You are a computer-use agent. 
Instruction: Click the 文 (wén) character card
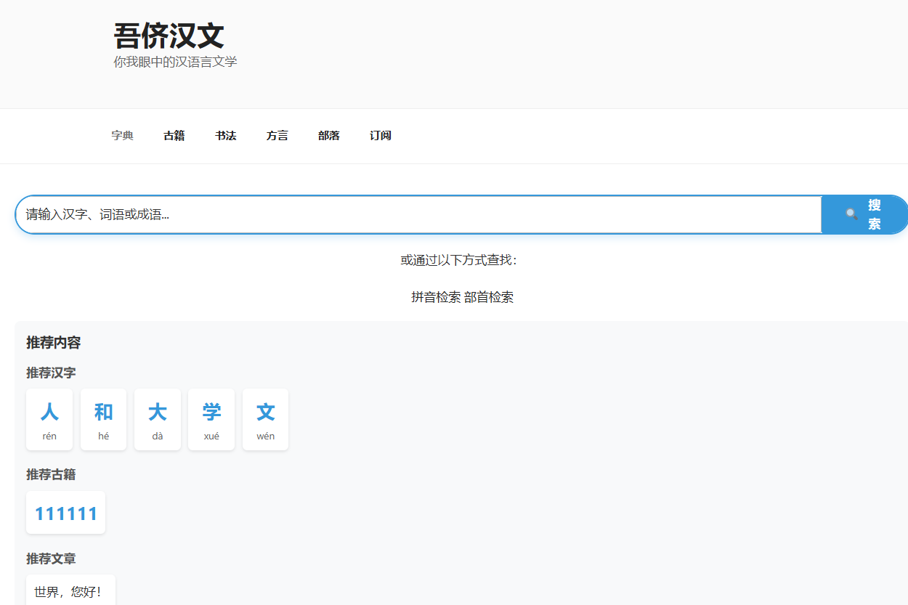coord(266,419)
